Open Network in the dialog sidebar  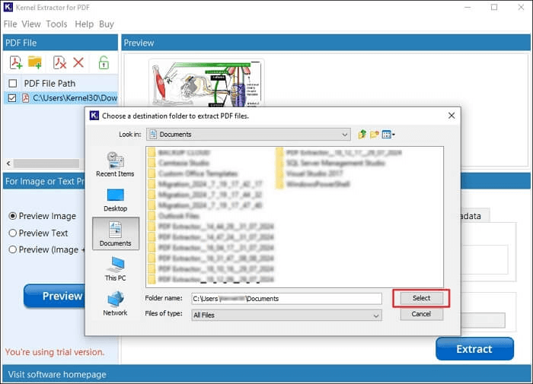(x=115, y=303)
